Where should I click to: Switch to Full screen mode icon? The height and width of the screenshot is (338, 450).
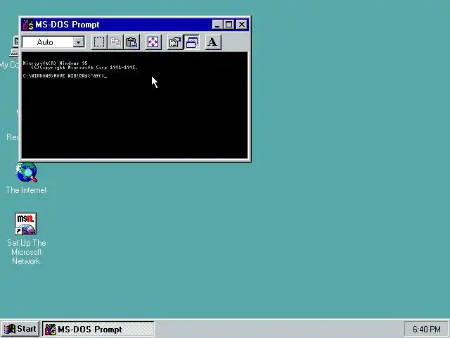(153, 42)
